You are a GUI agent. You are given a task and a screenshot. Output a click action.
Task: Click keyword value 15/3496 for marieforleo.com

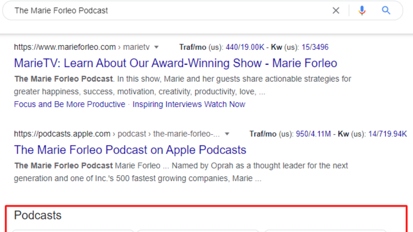(315, 47)
